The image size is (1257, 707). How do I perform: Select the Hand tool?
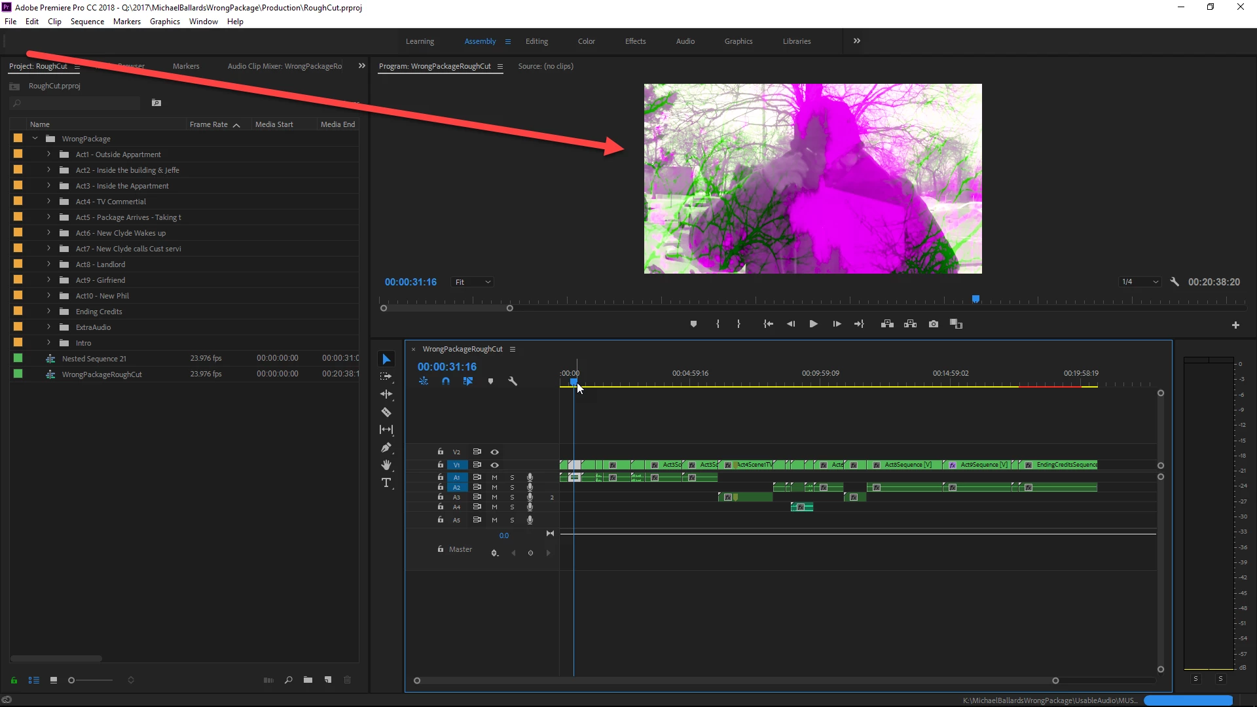[386, 465]
